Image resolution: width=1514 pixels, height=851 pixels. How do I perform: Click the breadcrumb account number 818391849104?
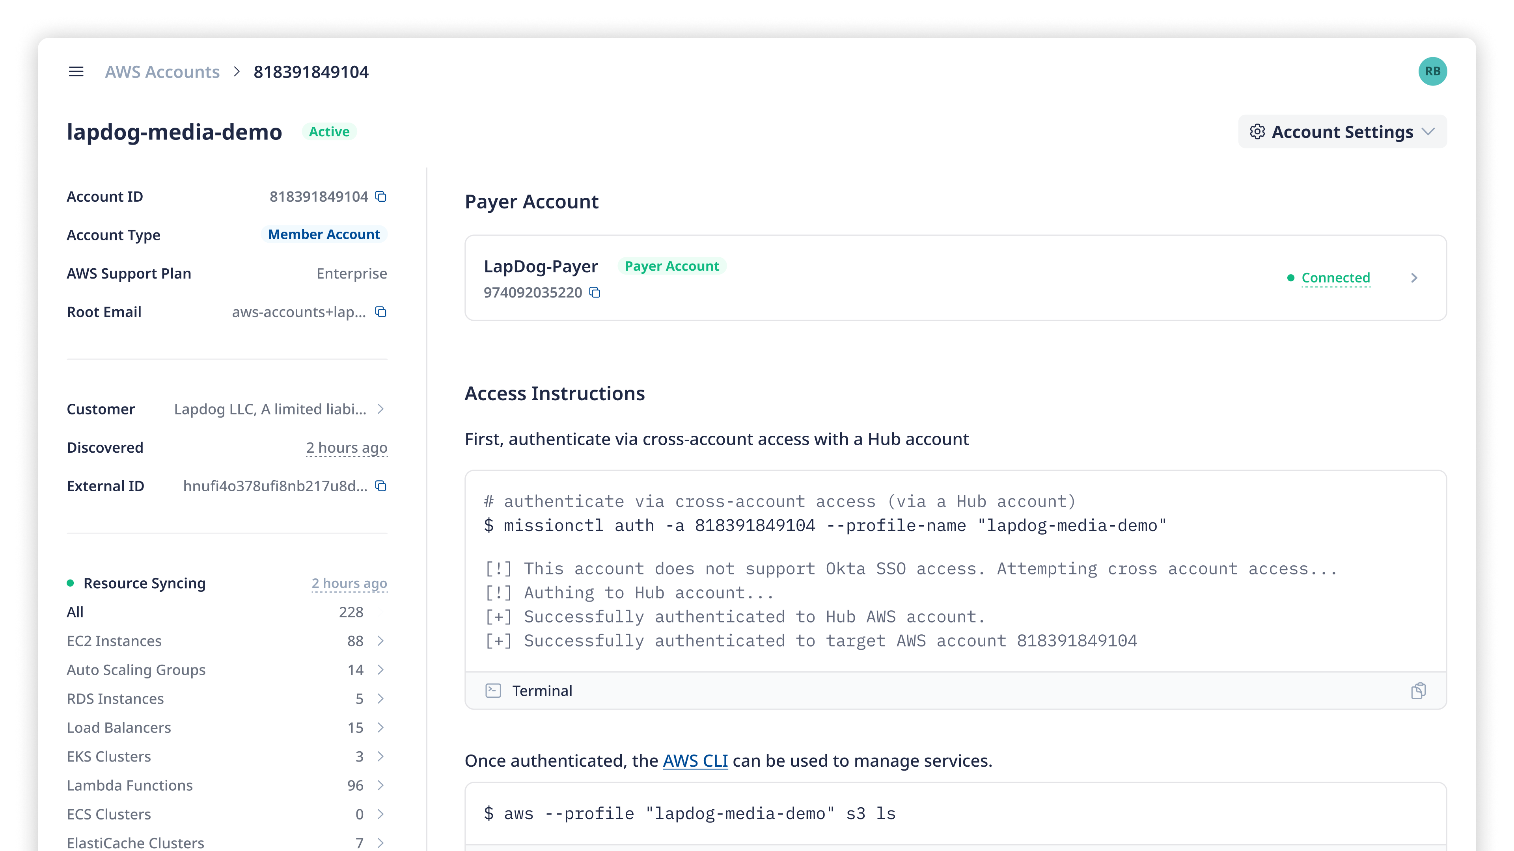point(311,72)
